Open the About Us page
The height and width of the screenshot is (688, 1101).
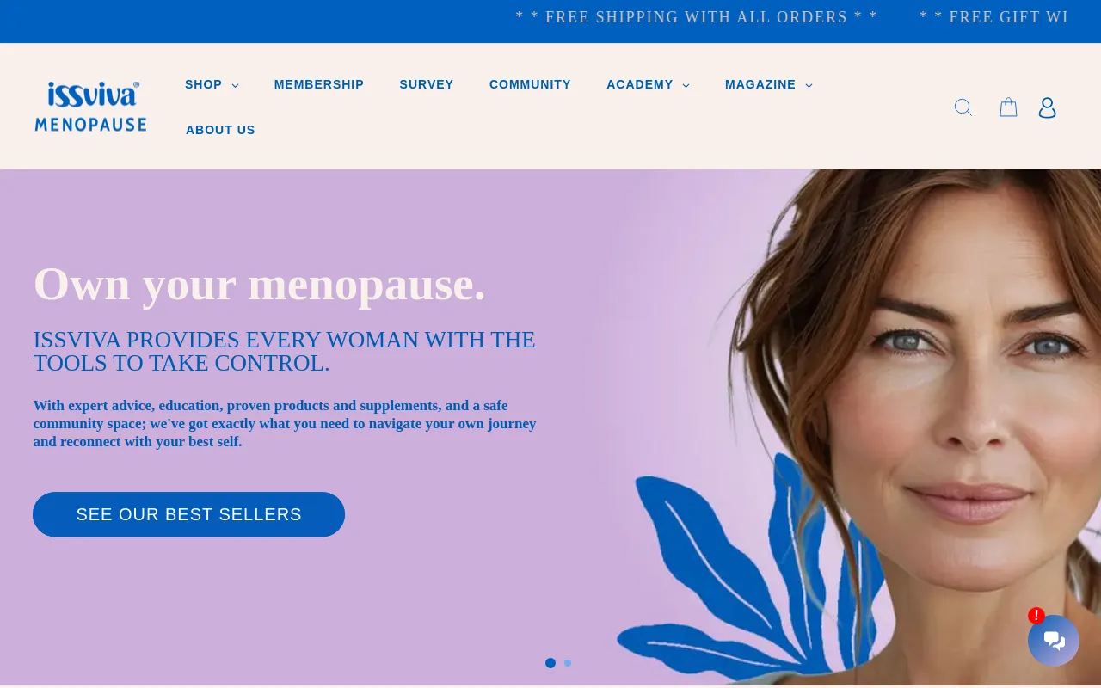[x=220, y=130]
